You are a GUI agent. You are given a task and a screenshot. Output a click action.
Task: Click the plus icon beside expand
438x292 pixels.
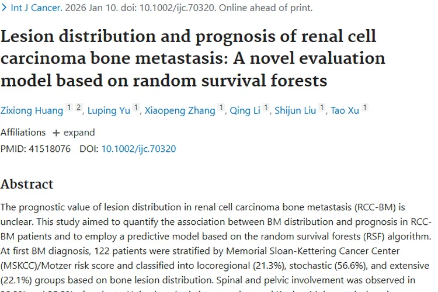56,132
